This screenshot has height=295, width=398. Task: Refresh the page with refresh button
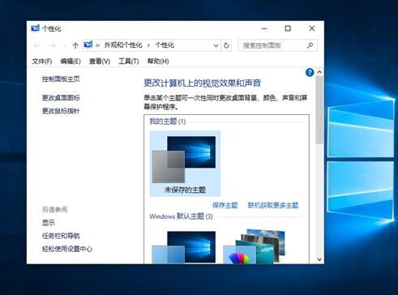pos(226,45)
